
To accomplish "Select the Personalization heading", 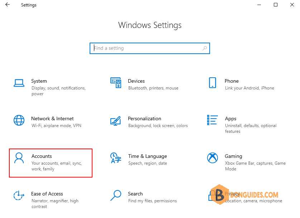I will (144, 118).
